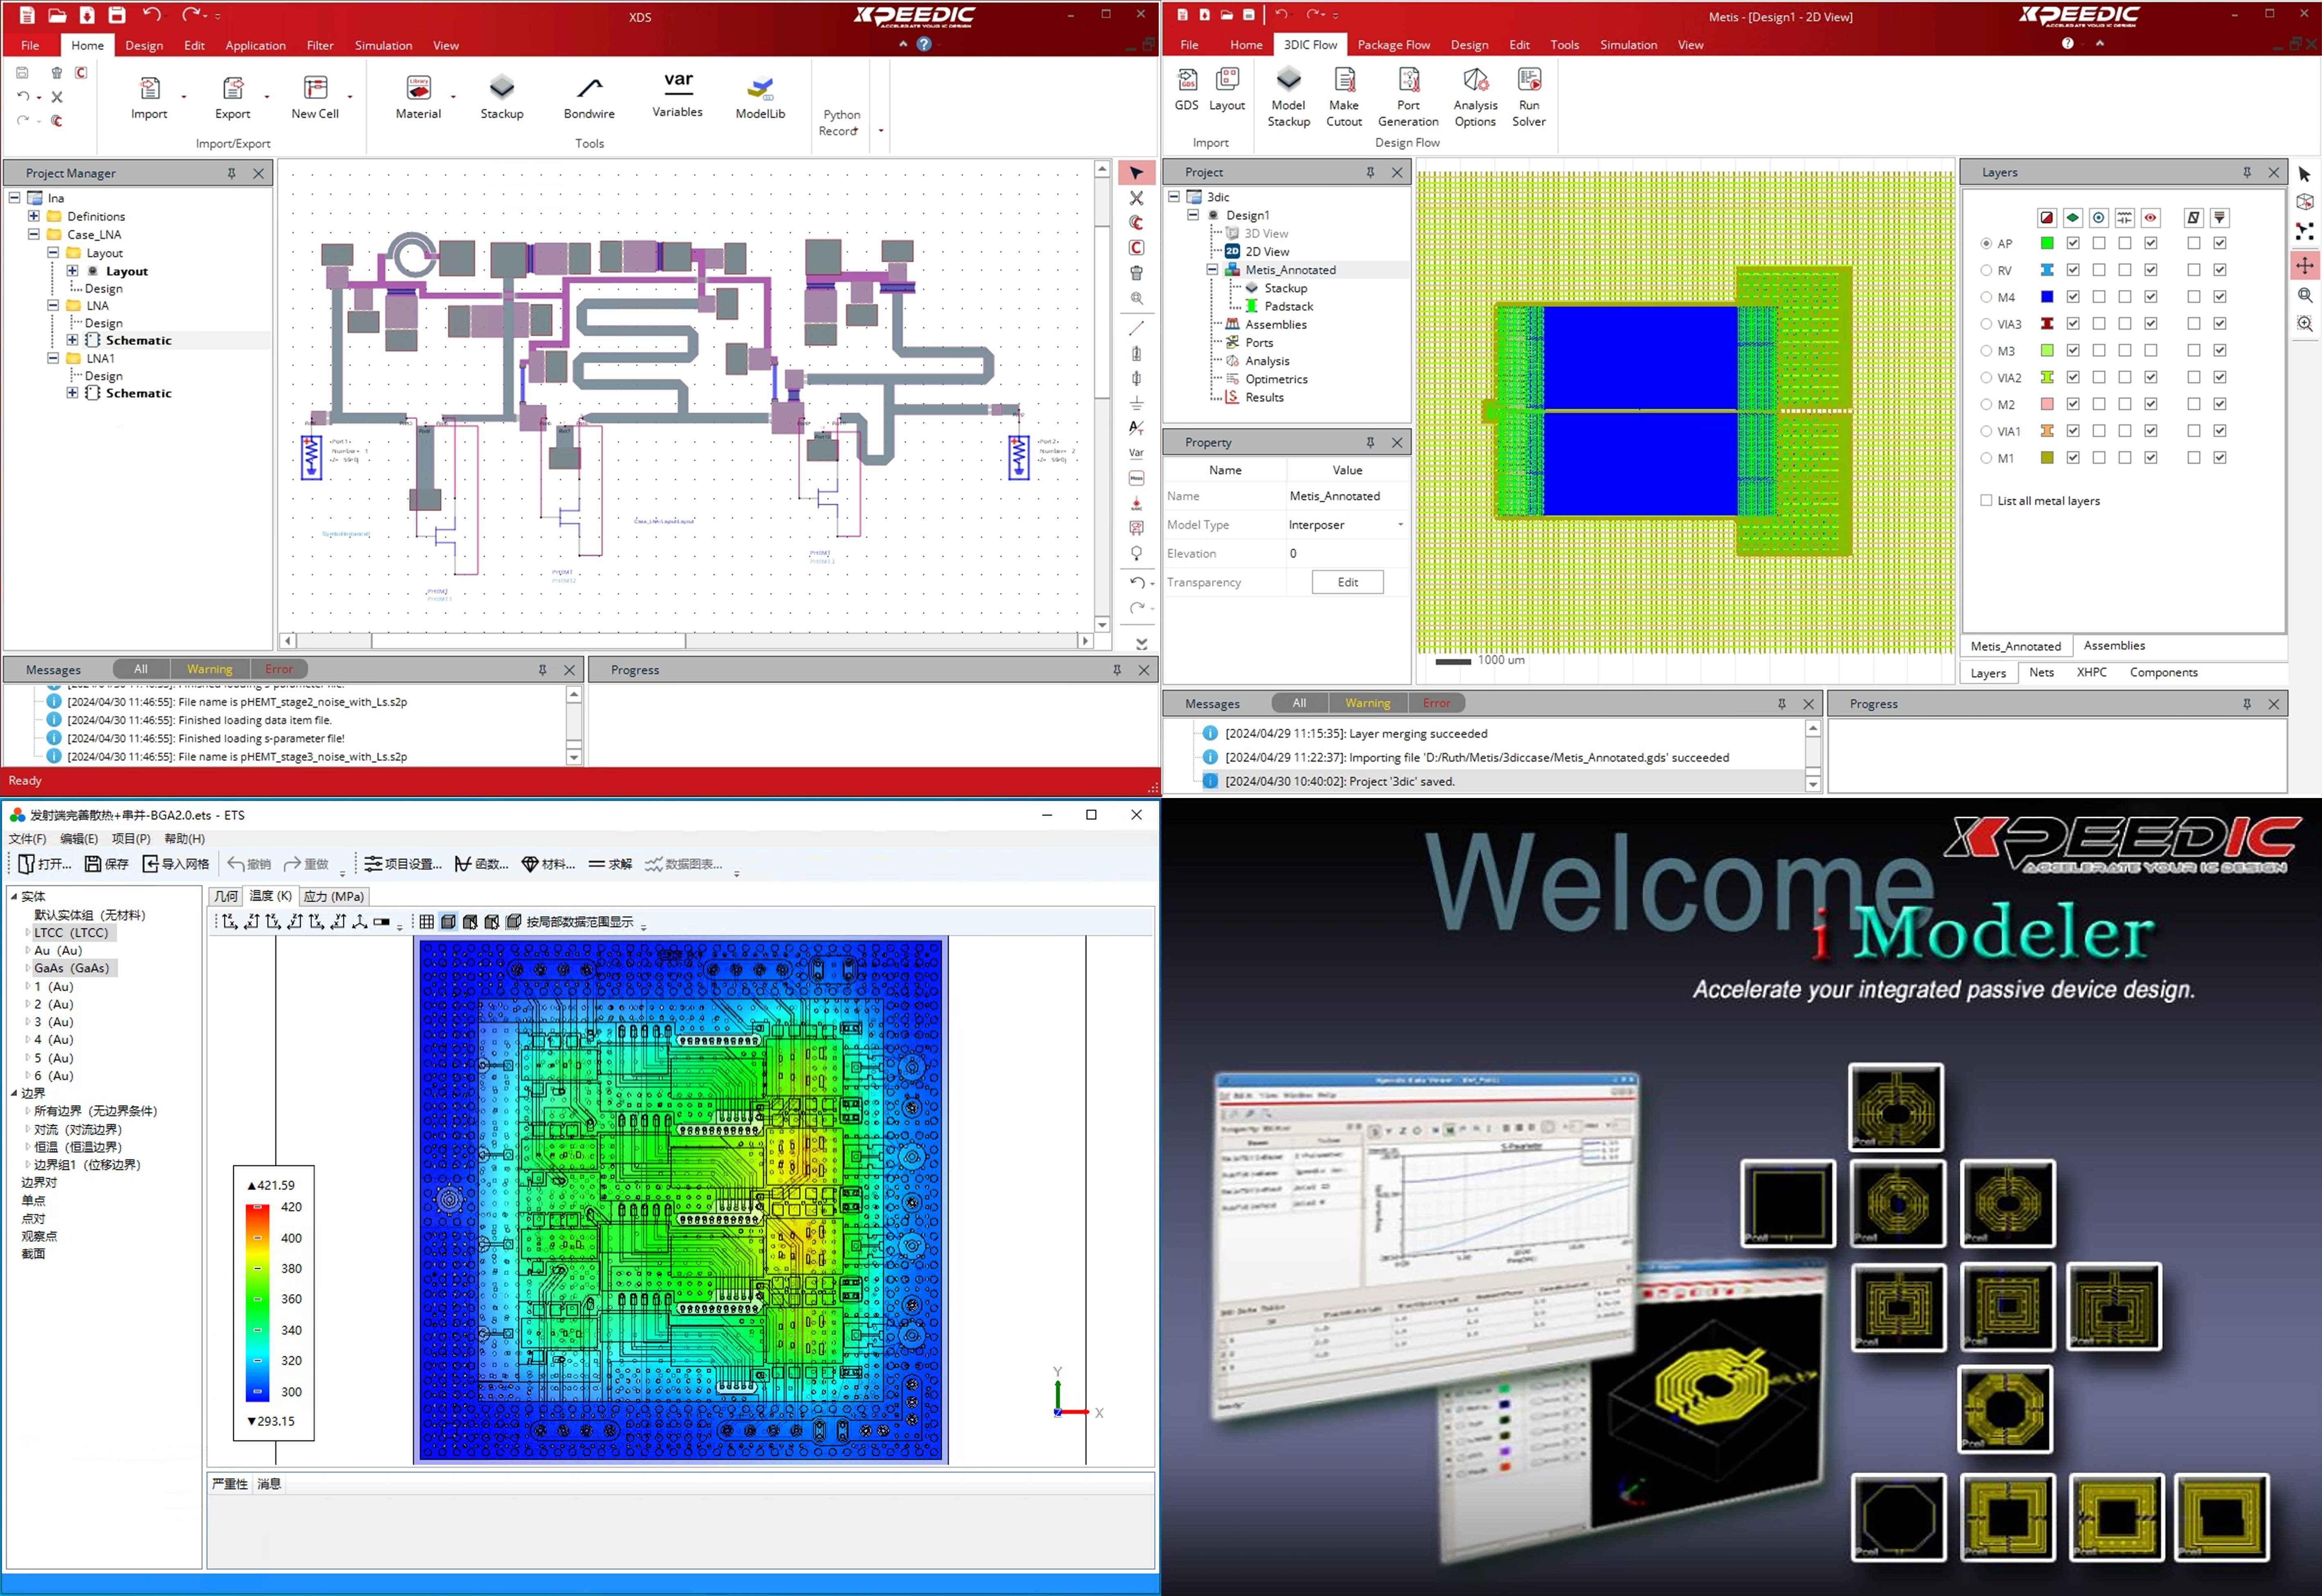This screenshot has height=1596, width=2322.
Task: Click the Transparency Edit button
Action: click(x=1347, y=582)
